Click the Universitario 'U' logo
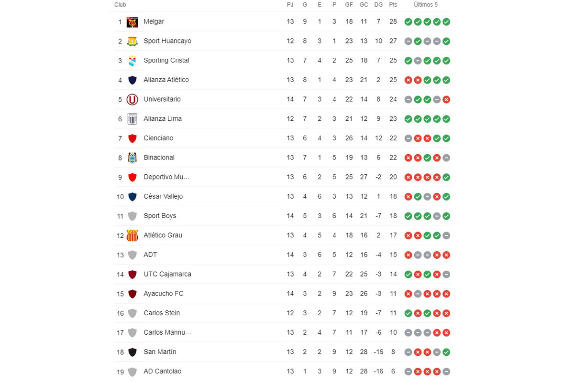The height and width of the screenshot is (382, 574). coord(132,99)
